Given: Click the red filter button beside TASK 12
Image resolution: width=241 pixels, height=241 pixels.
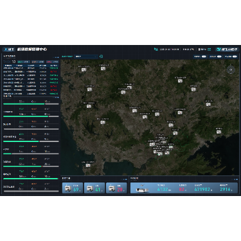Looking at the screenshot, I should pyautogui.click(x=52, y=62).
